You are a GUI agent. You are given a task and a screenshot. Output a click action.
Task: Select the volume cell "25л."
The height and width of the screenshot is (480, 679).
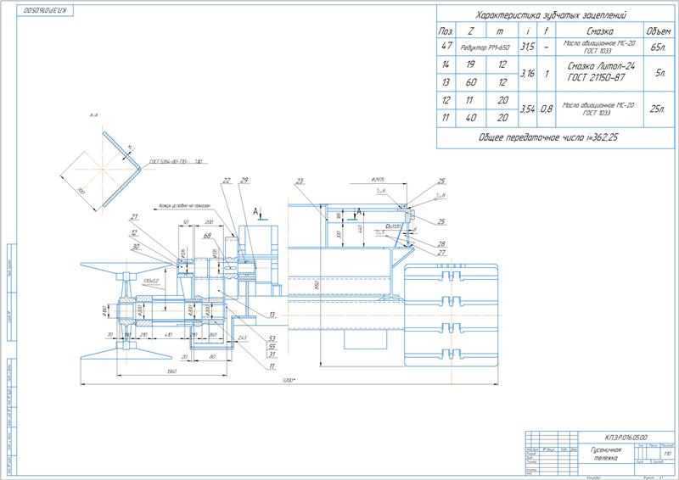point(657,109)
